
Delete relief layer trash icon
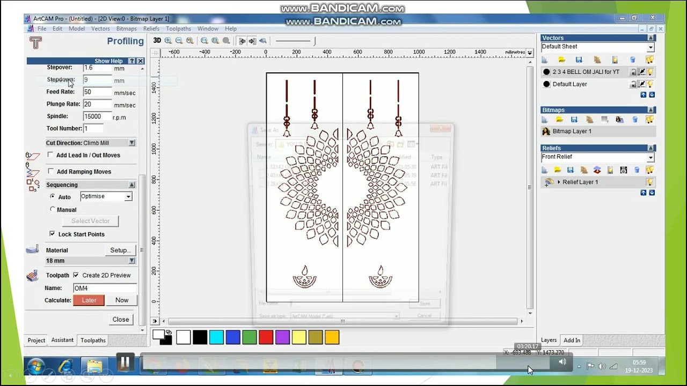[x=637, y=170]
